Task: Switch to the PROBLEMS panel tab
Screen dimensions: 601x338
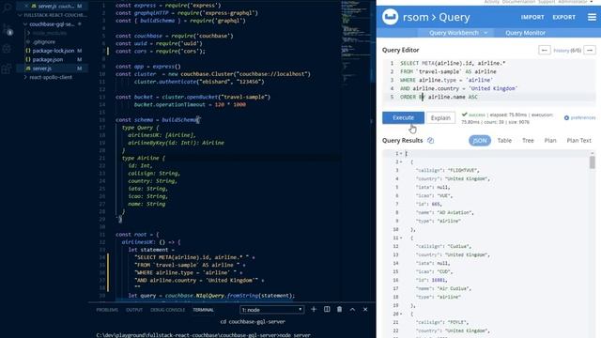Action: pos(107,310)
